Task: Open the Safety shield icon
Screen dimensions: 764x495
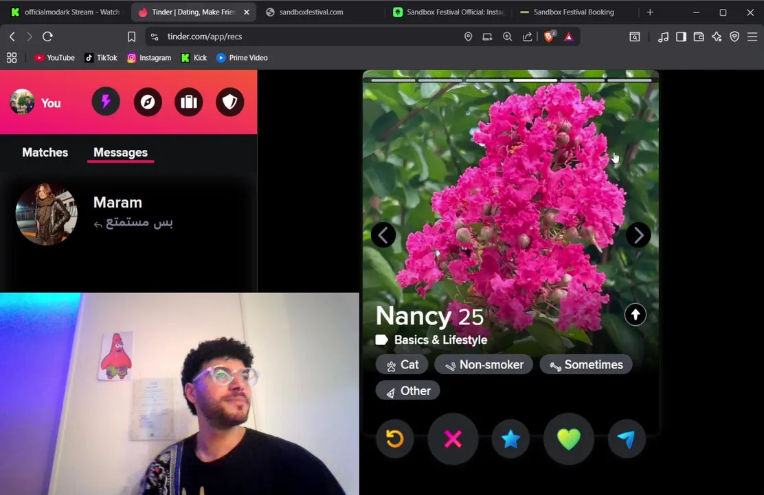Action: (230, 102)
